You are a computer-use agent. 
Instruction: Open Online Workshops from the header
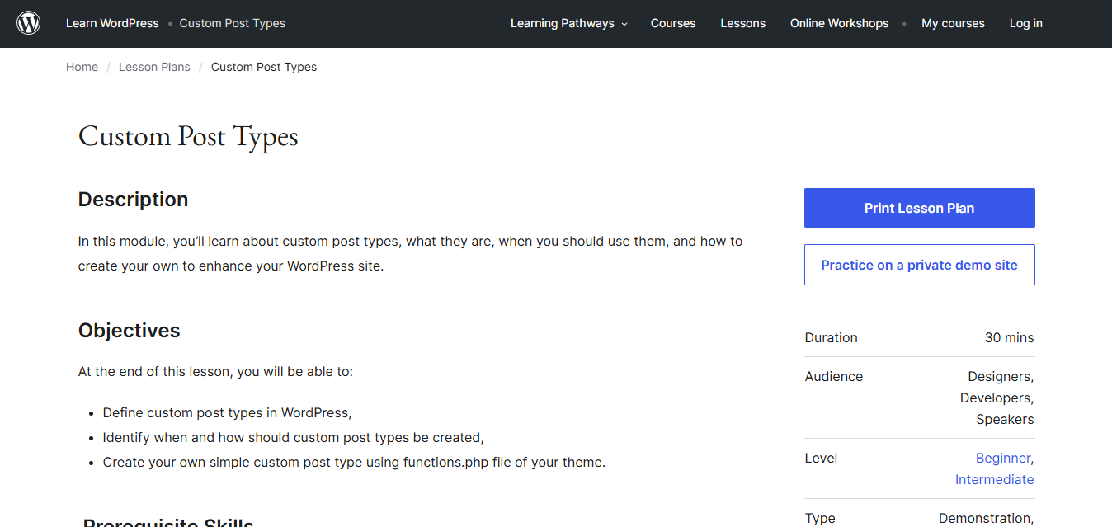[x=839, y=23]
